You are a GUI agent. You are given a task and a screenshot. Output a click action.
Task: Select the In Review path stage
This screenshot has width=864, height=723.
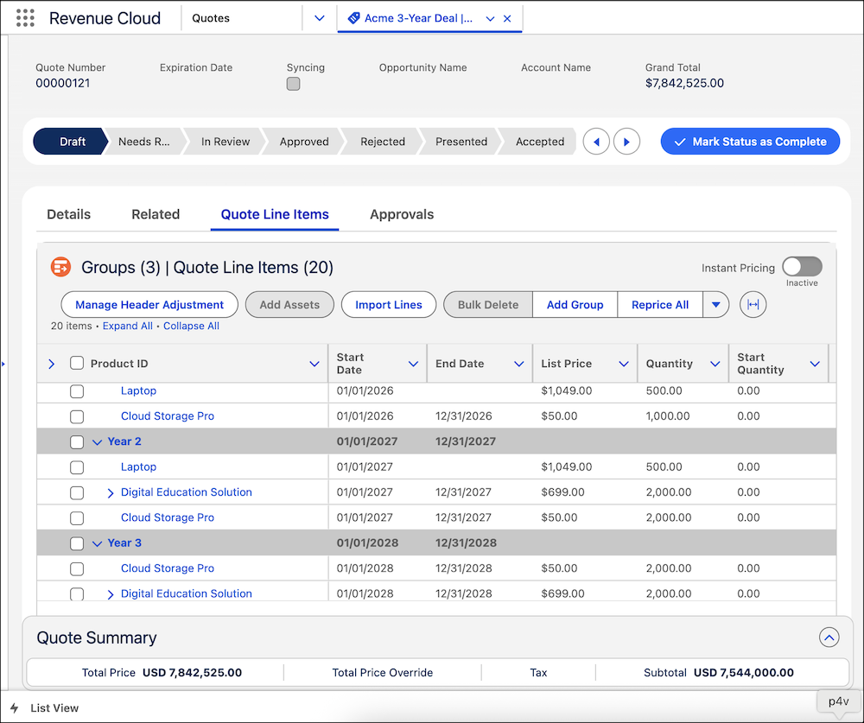tap(226, 142)
